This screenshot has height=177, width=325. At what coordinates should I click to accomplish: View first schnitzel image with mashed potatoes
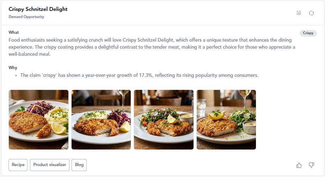click(x=38, y=120)
